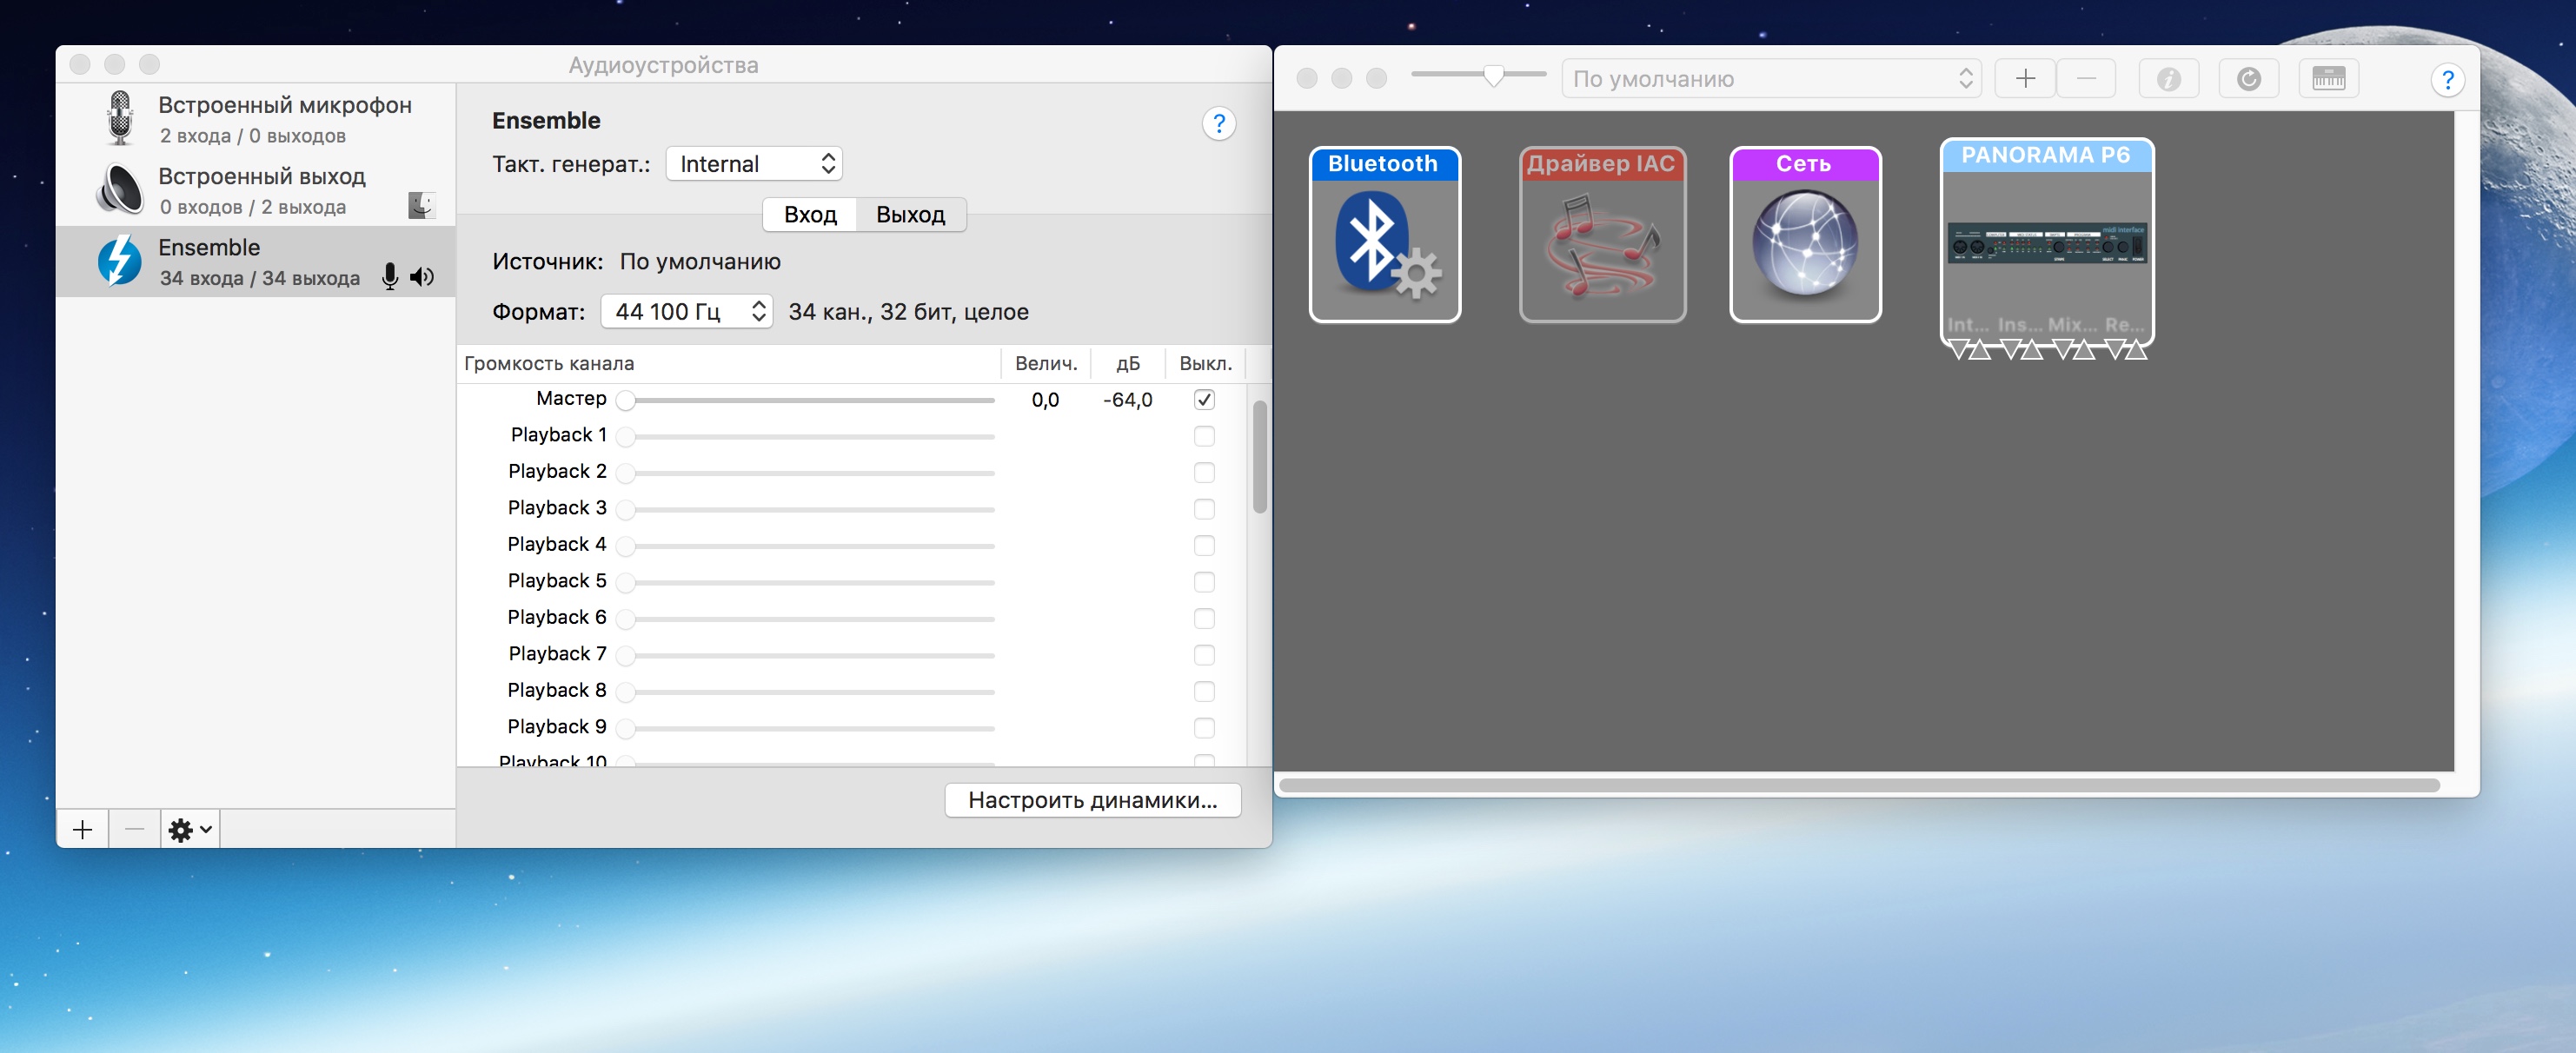
Task: Open the 44 100 Hz format dropdown
Action: [686, 312]
